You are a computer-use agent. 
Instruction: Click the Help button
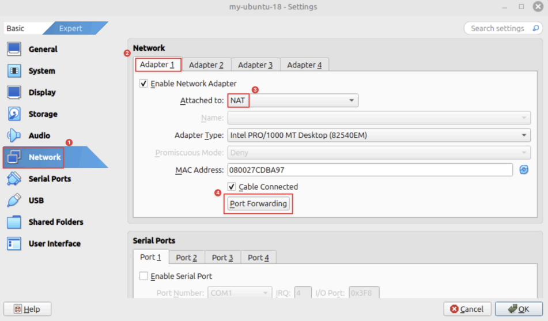(27, 309)
